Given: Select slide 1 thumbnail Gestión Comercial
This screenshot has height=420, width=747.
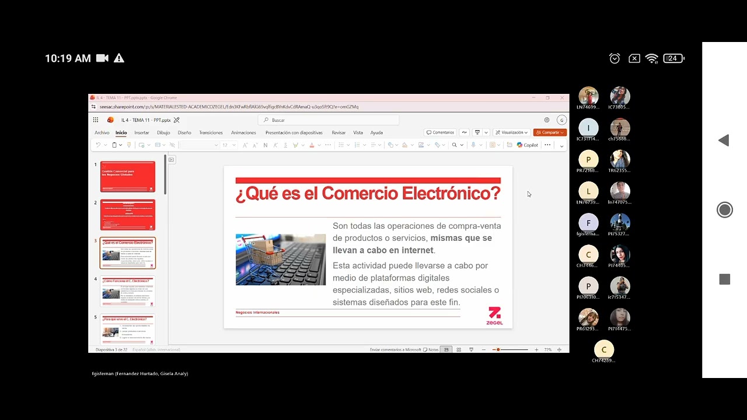Looking at the screenshot, I should [x=128, y=177].
